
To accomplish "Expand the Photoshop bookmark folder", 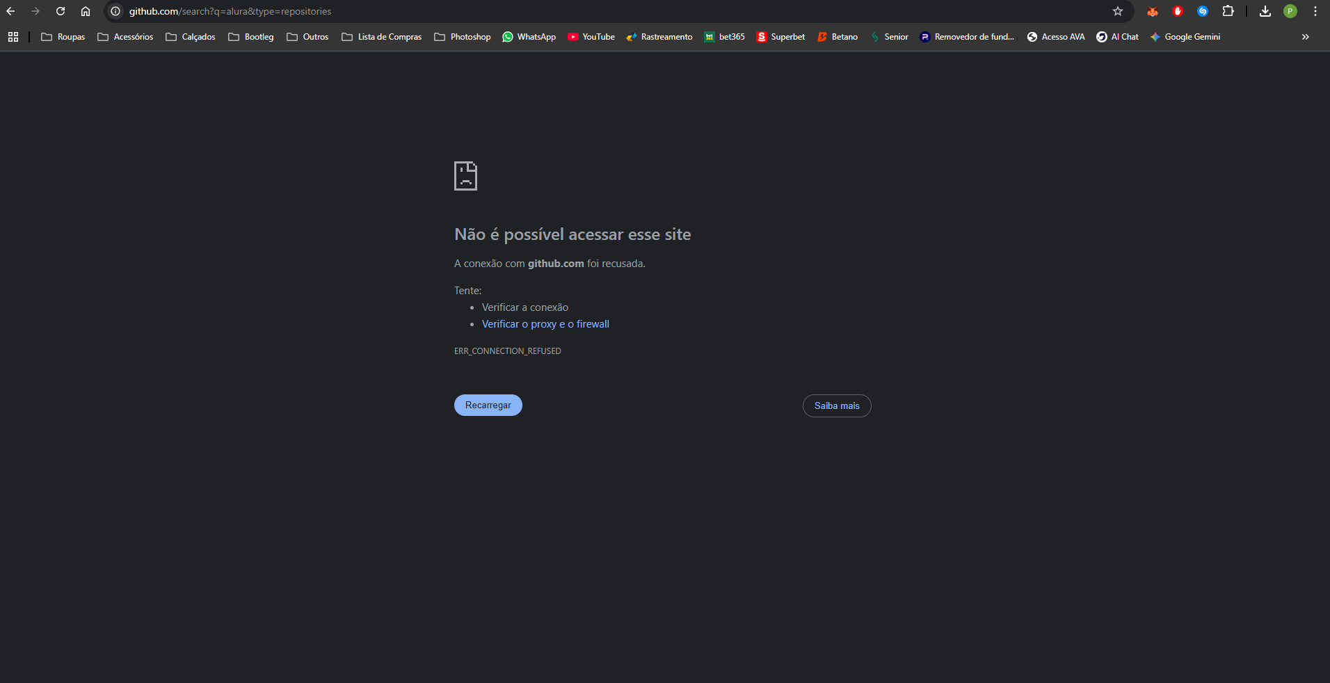I will coord(463,37).
